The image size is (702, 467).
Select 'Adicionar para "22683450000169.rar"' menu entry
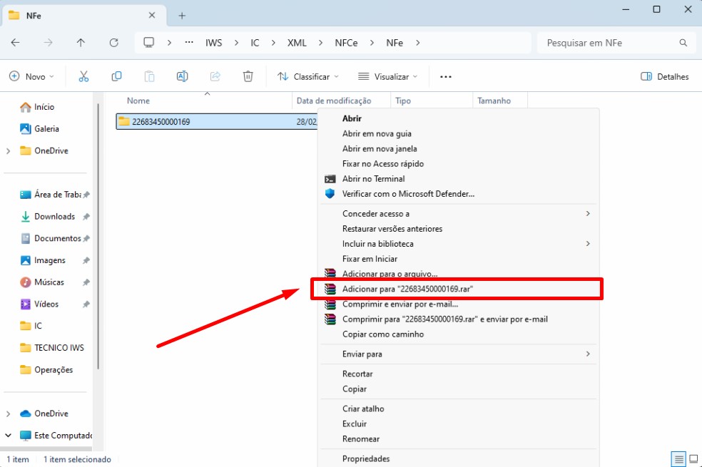point(407,289)
